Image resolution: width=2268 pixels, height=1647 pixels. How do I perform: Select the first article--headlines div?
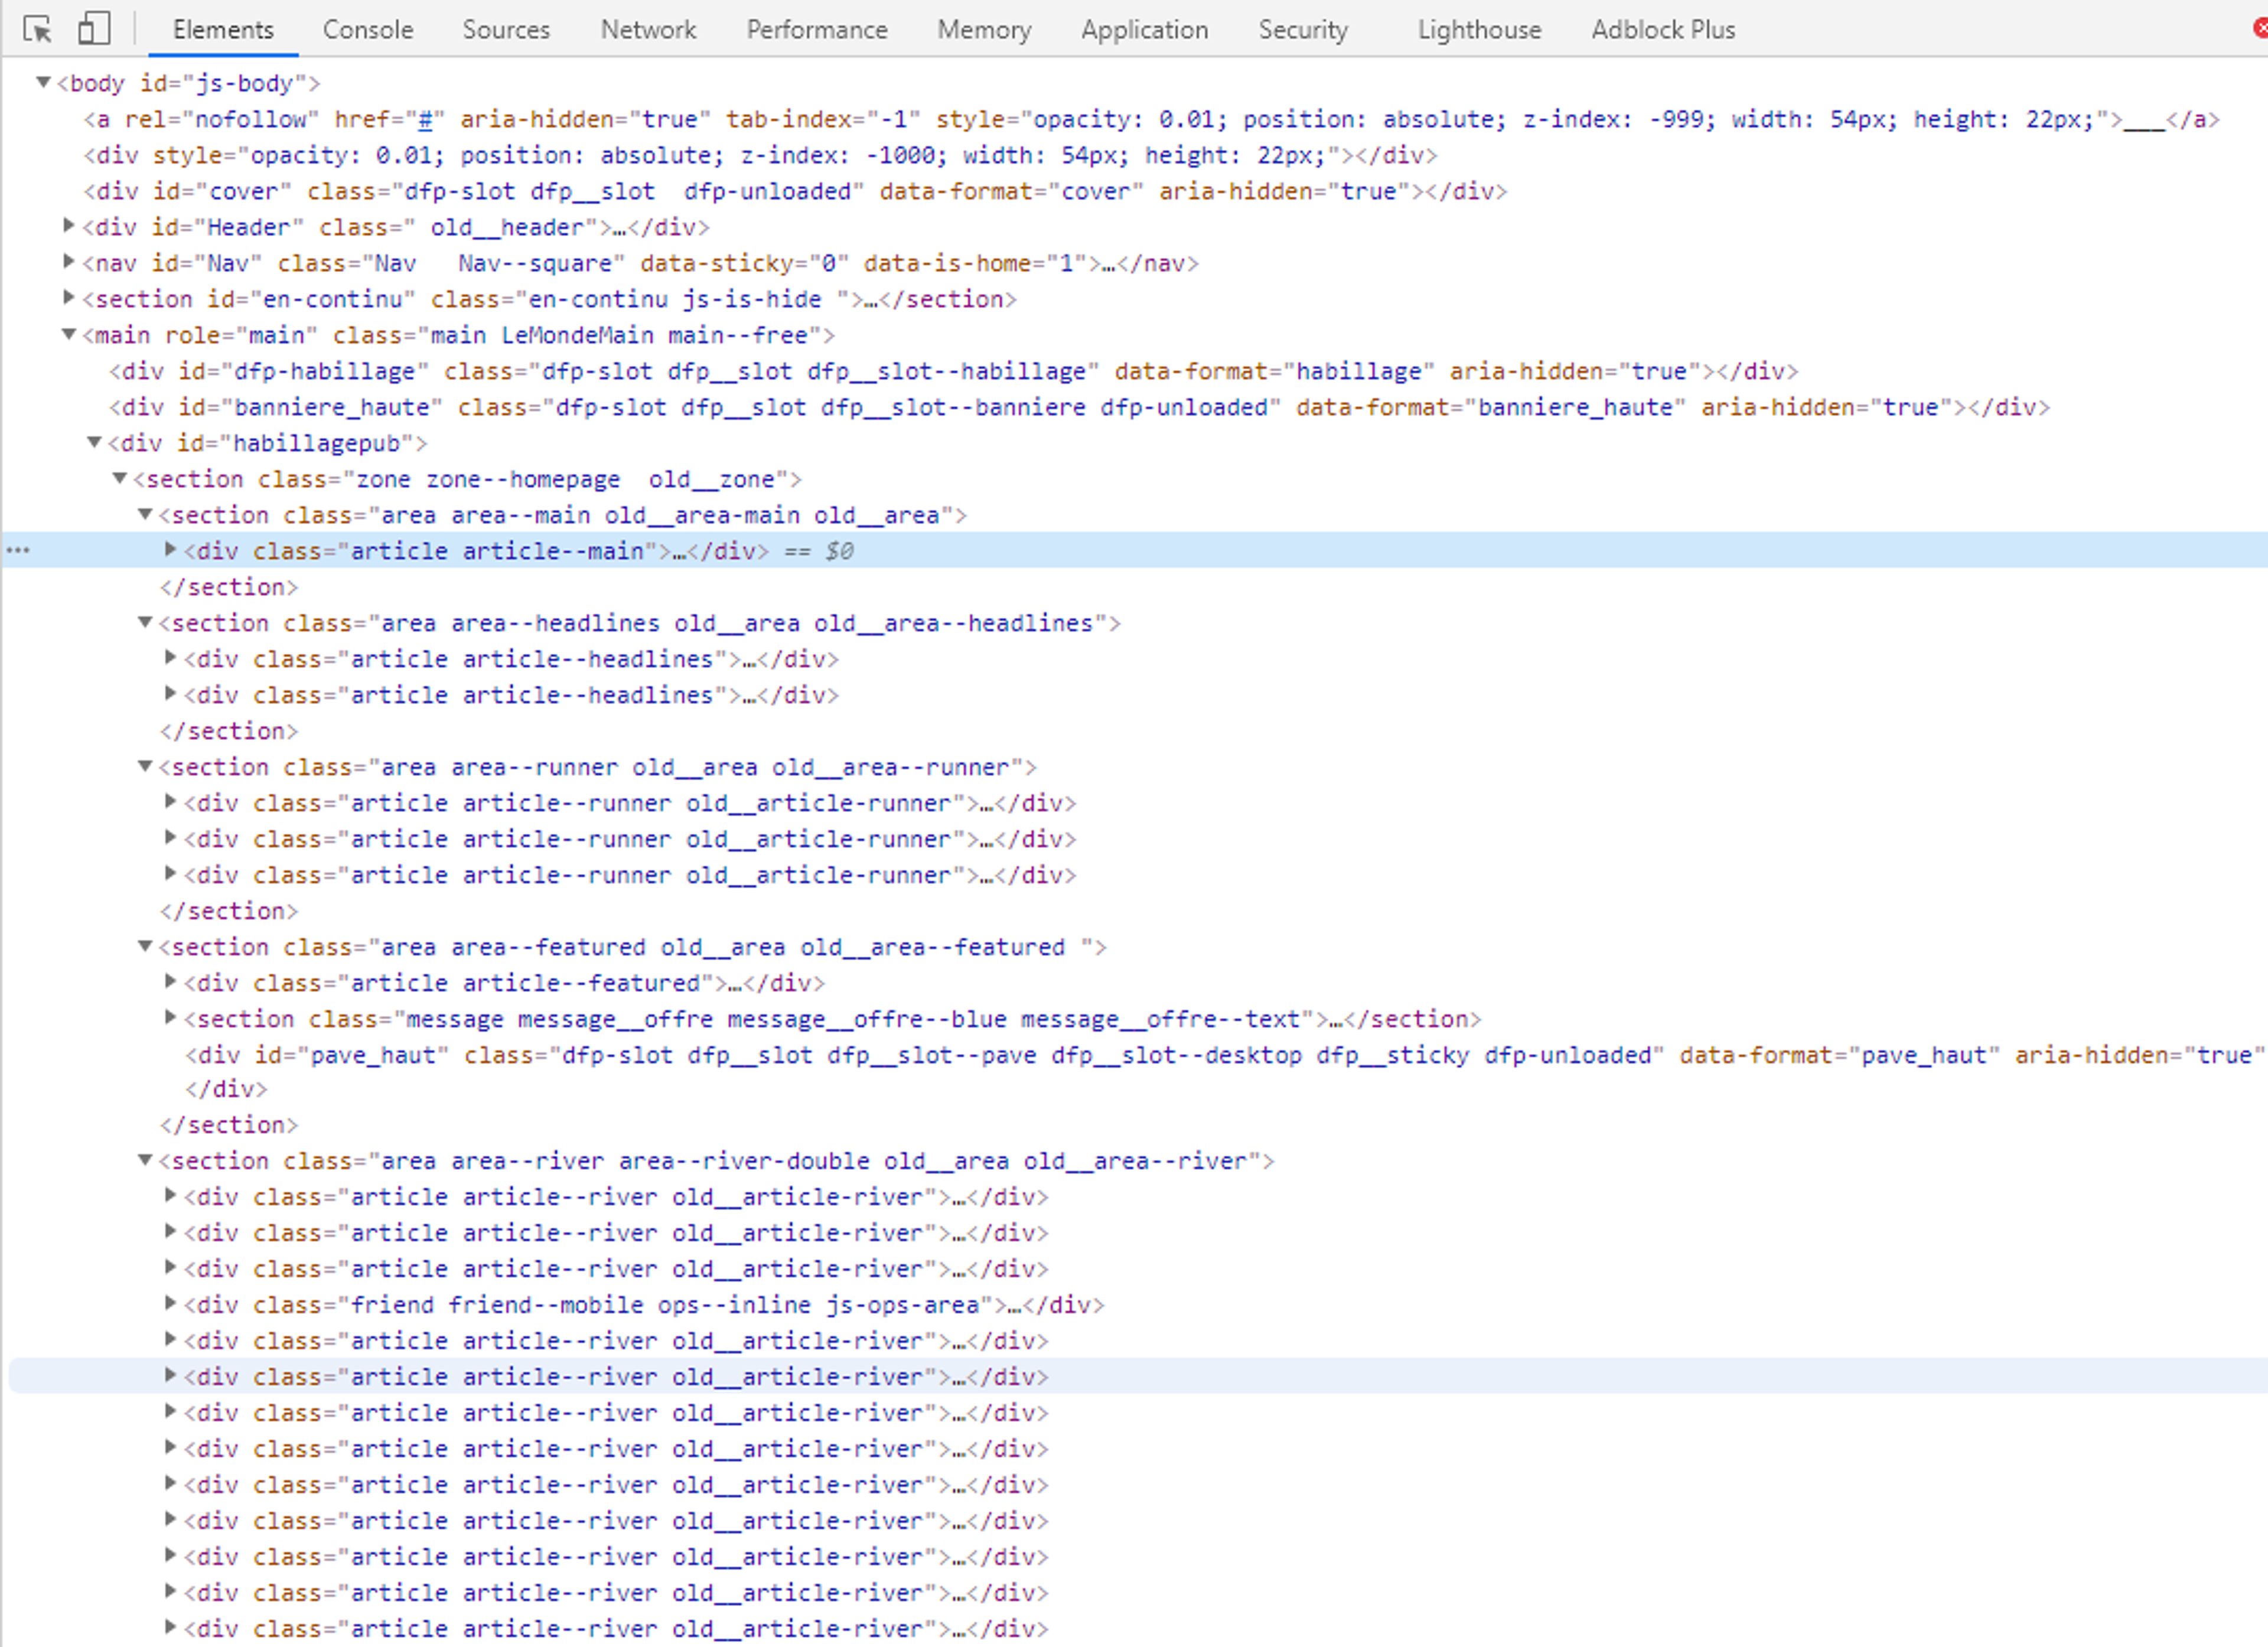pyautogui.click(x=511, y=659)
